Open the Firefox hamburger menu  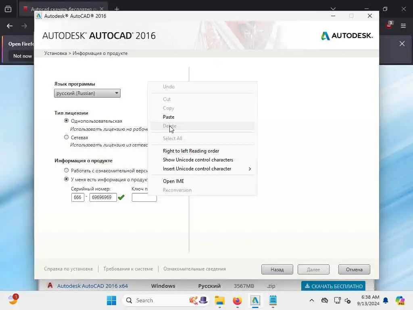pyautogui.click(x=403, y=25)
